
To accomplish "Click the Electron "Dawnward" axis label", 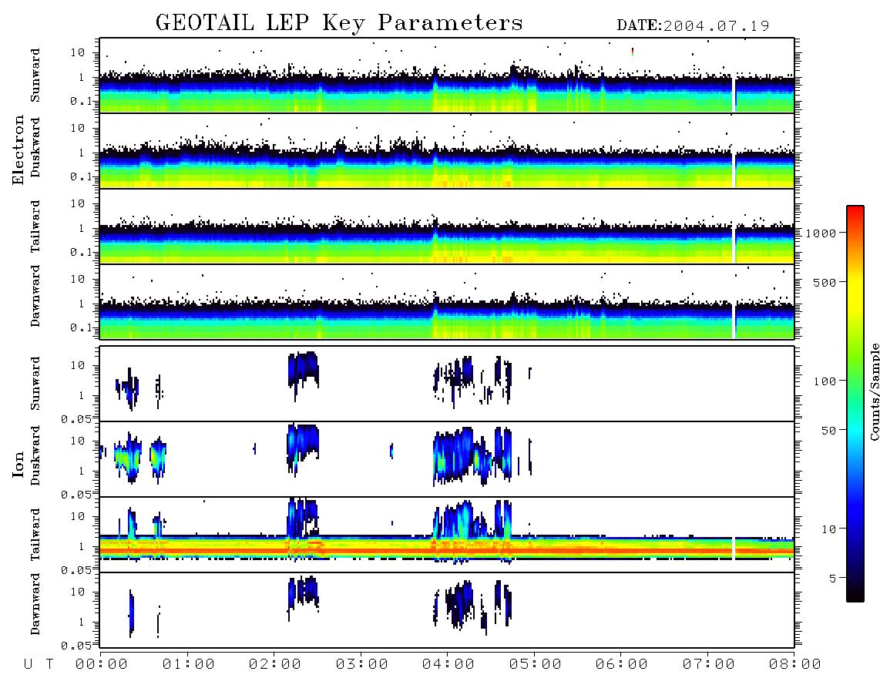I will click(35, 296).
